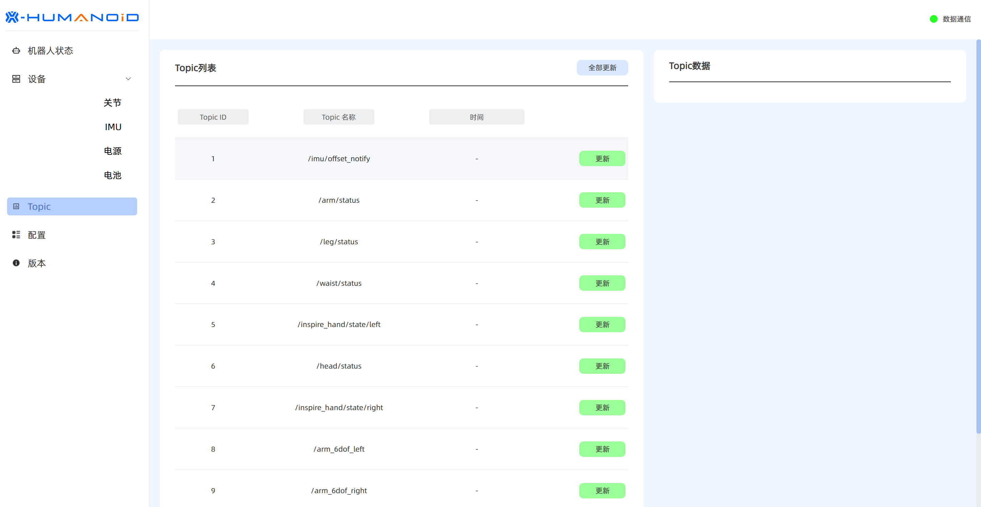The image size is (981, 507).
Task: Click the X-Humanoid logo
Action: click(x=72, y=18)
